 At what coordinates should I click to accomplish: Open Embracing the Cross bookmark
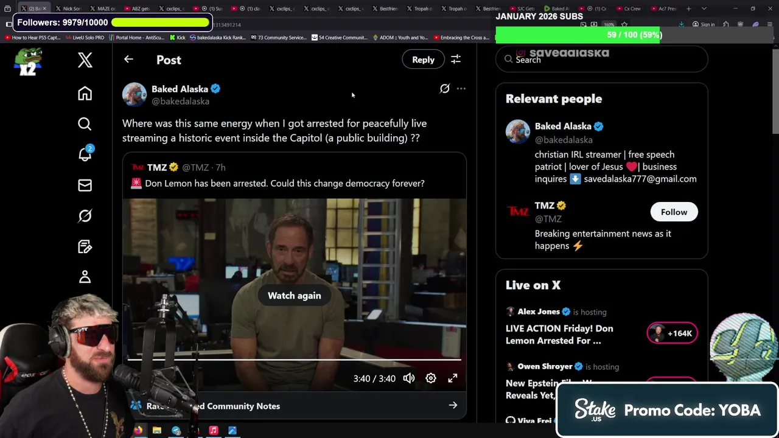[461, 38]
